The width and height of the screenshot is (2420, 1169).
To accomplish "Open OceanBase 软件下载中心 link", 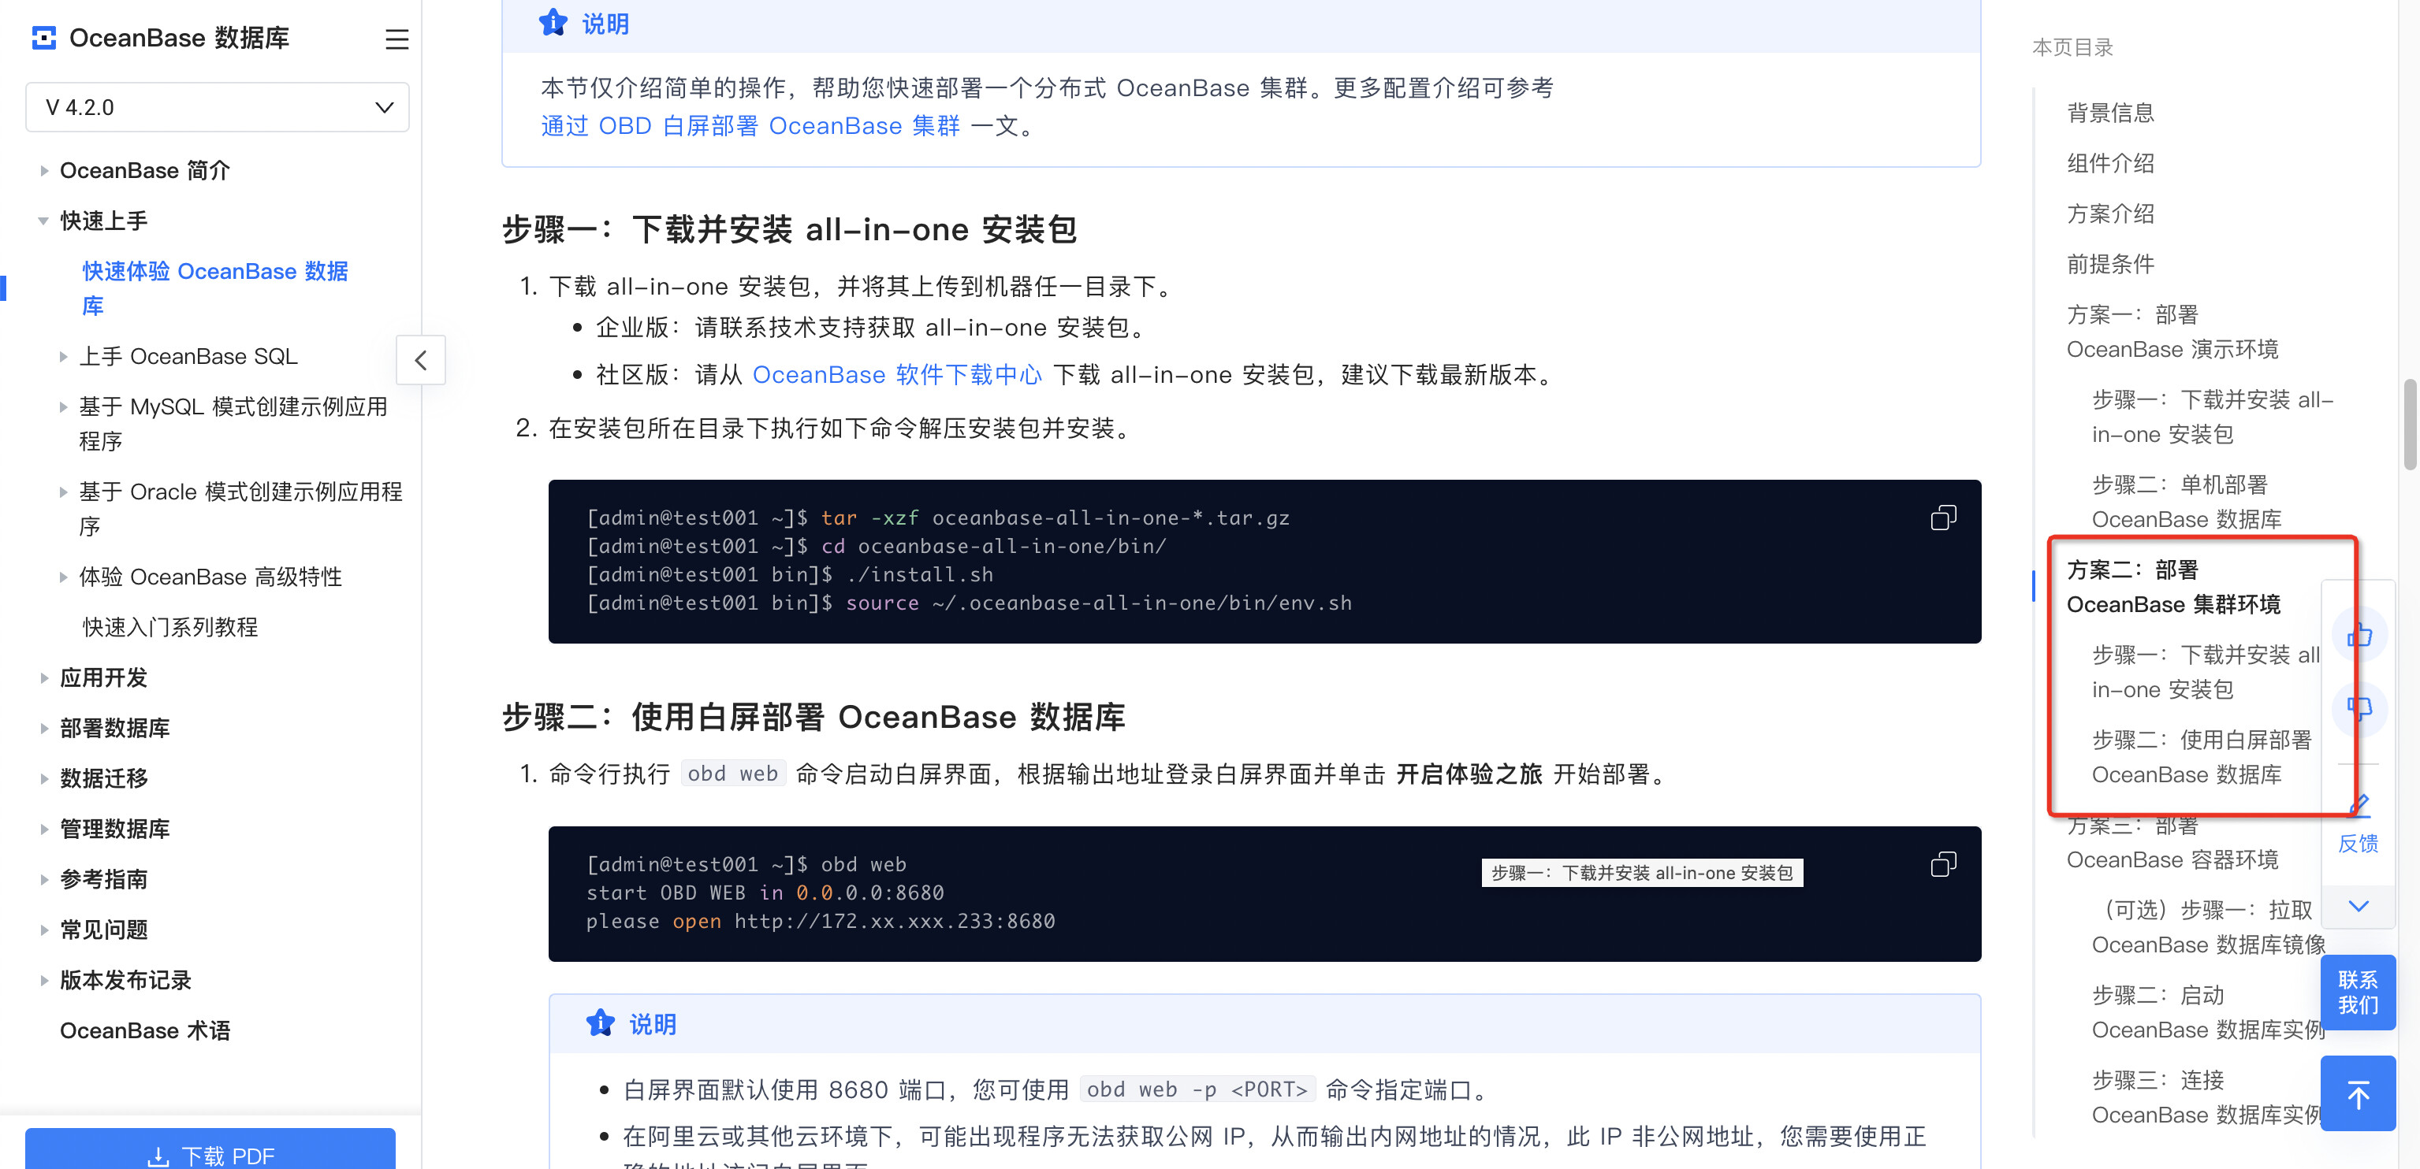I will pos(897,375).
